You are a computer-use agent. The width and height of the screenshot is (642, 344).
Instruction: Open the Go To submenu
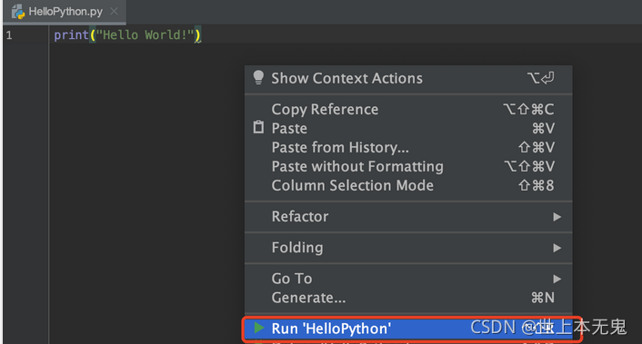(408, 279)
